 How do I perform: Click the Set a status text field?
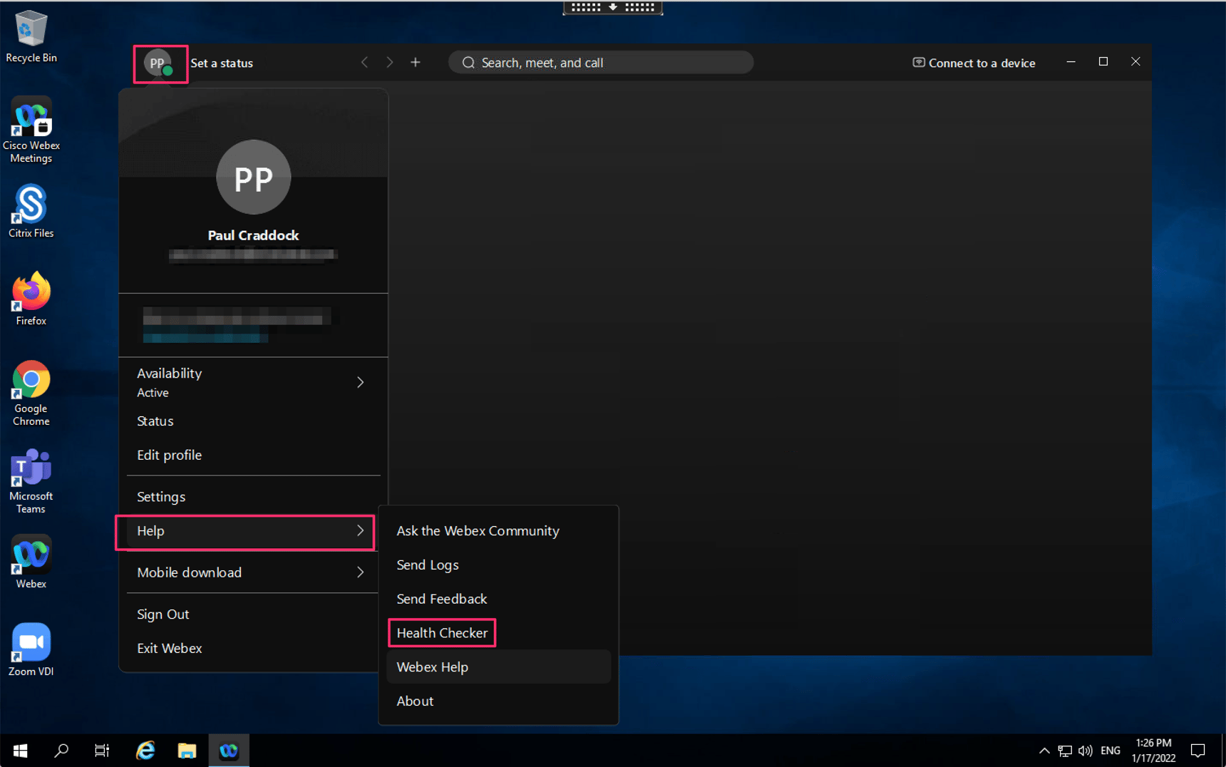pos(222,63)
